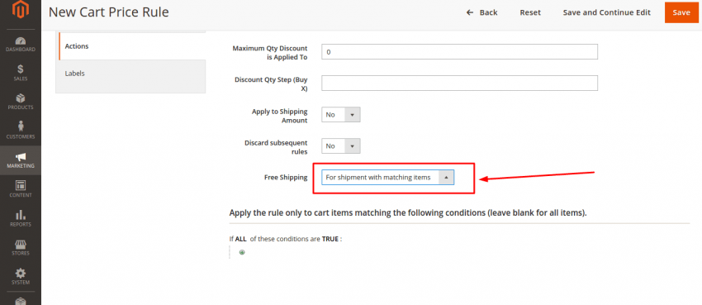Screen dimensions: 702x305
Task: Save the cart price rule
Action: pyautogui.click(x=681, y=12)
